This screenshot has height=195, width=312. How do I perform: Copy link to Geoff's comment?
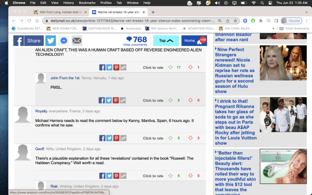tap(123, 175)
